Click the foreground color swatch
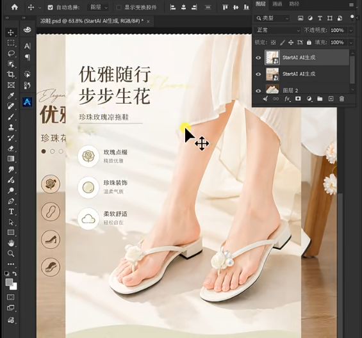The height and width of the screenshot is (338, 362). pos(9,282)
